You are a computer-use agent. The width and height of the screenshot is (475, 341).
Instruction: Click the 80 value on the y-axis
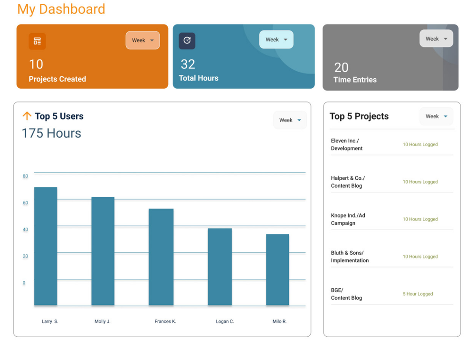[x=26, y=176]
